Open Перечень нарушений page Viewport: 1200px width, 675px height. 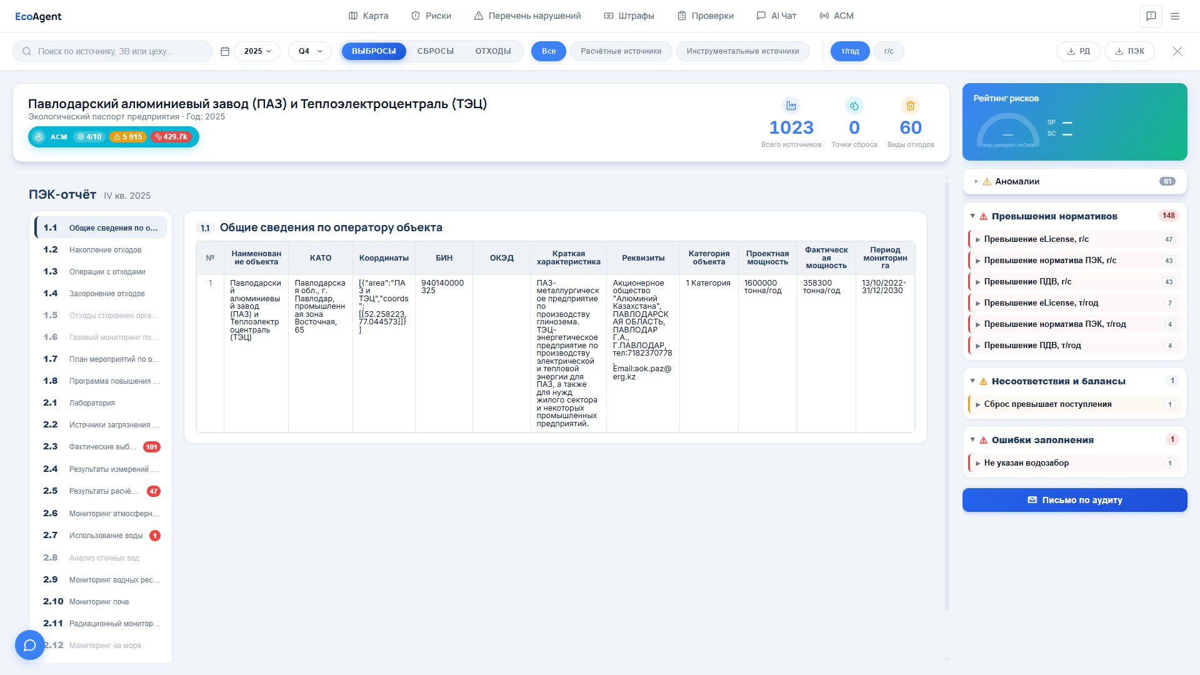pos(527,16)
